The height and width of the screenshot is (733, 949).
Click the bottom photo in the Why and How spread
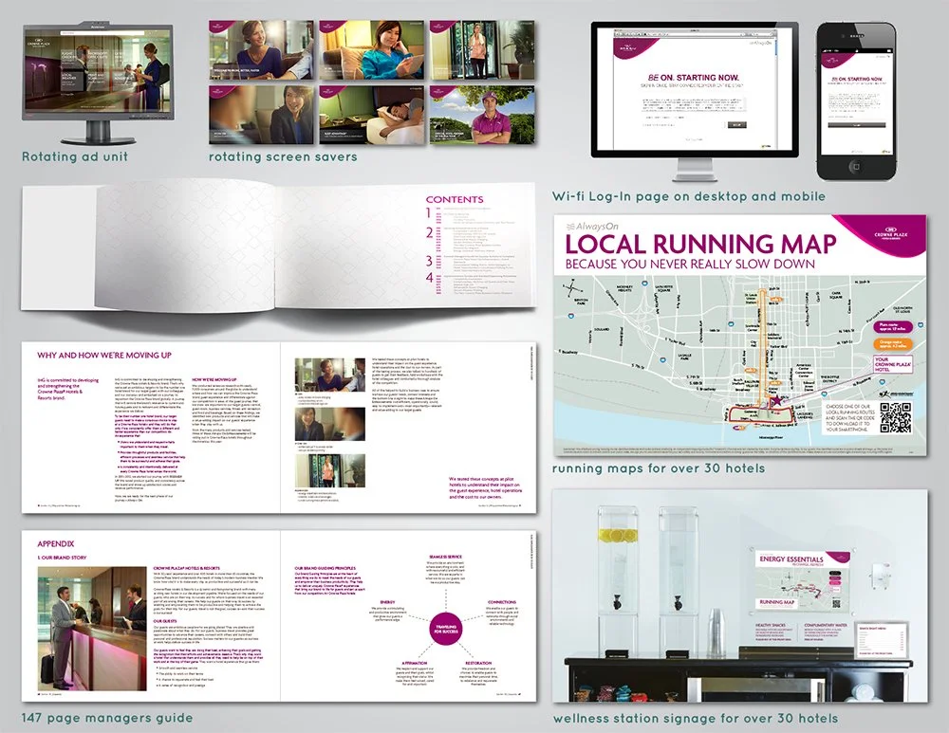[x=330, y=470]
